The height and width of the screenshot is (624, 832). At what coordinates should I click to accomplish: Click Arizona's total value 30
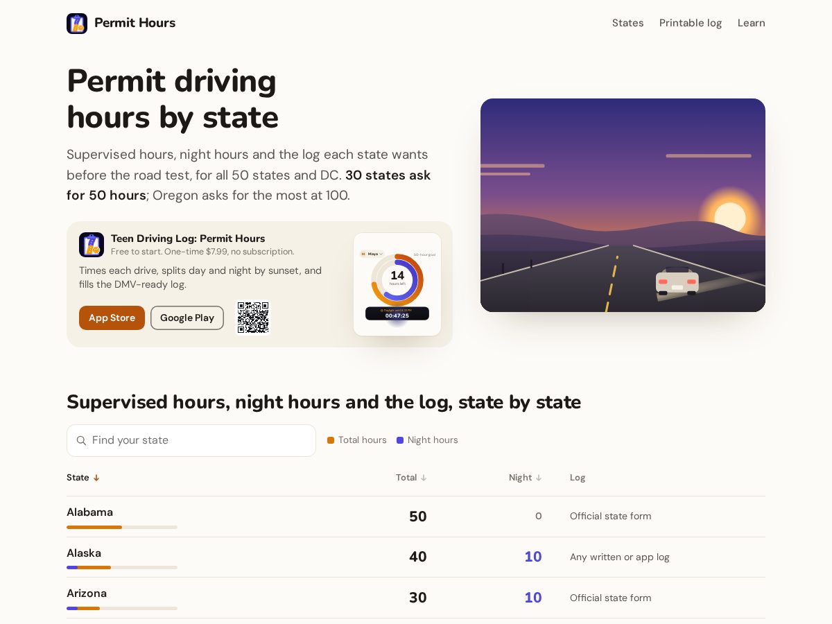point(418,598)
